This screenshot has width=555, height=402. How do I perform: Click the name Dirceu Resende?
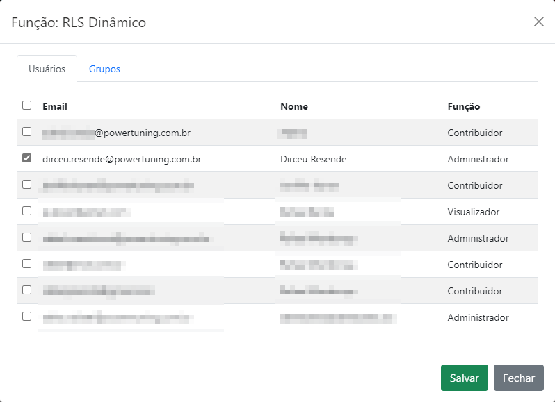pos(313,159)
